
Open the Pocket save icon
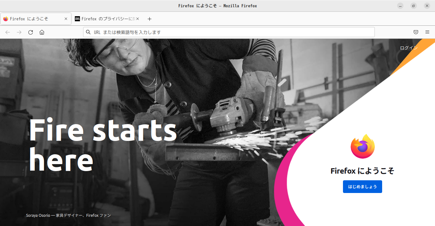[x=416, y=32]
